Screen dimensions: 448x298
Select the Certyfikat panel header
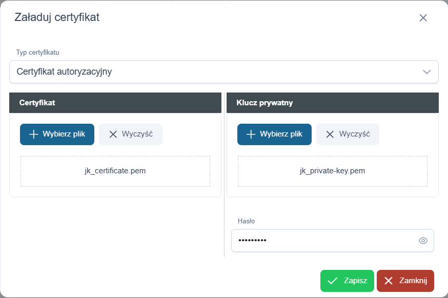(115, 103)
